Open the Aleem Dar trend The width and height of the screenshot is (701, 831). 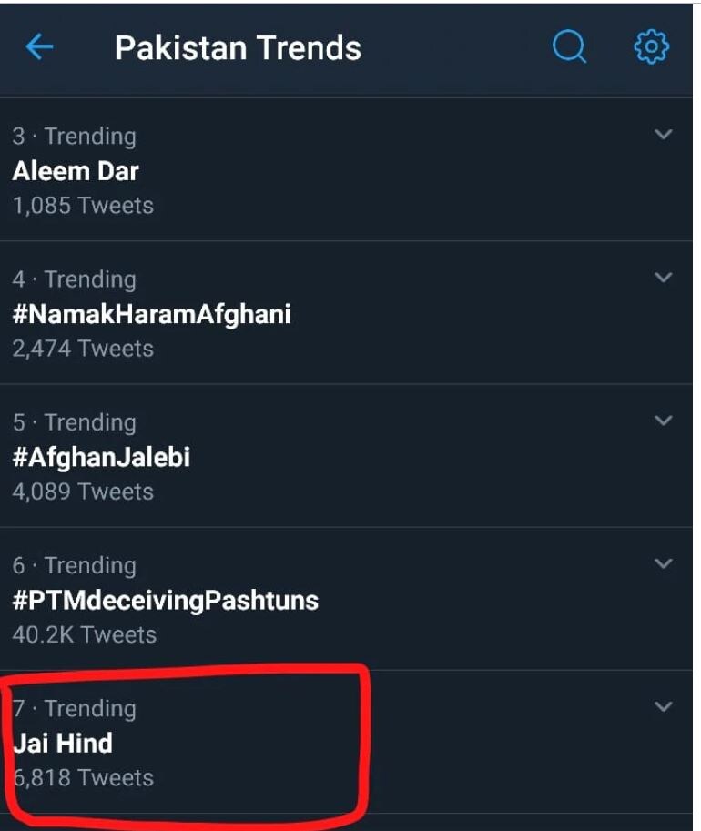76,170
